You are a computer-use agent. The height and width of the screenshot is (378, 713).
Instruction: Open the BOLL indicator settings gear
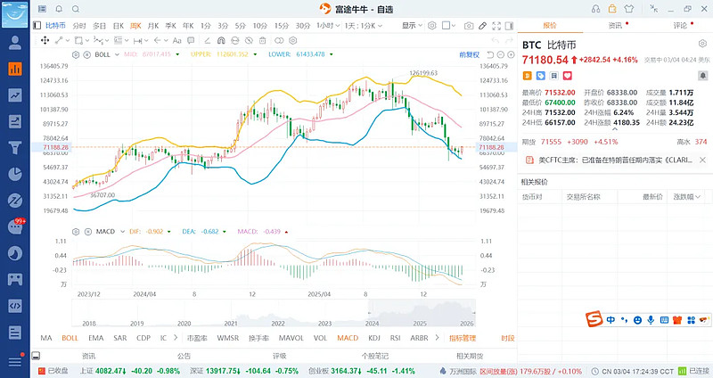click(x=76, y=54)
